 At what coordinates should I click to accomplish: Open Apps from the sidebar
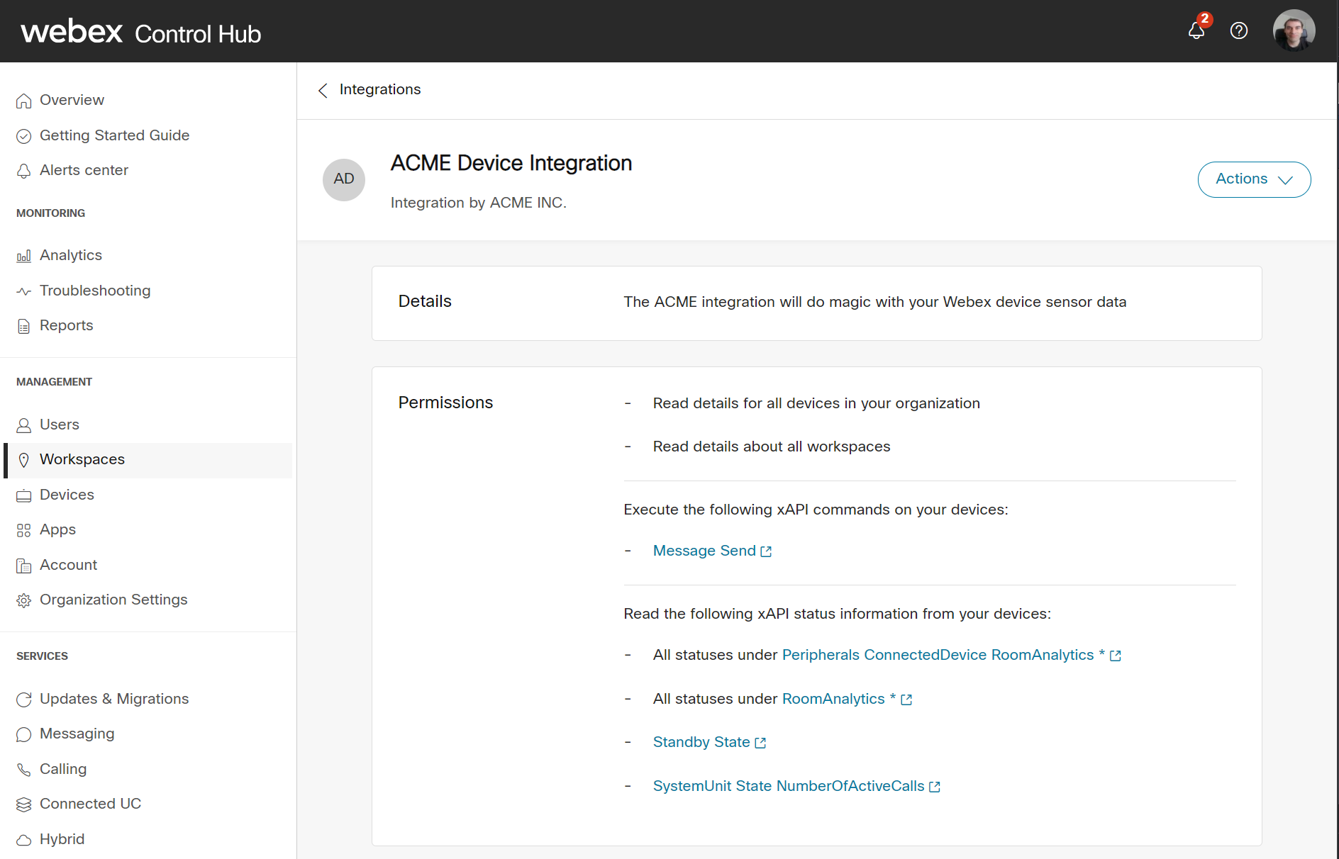(x=57, y=529)
